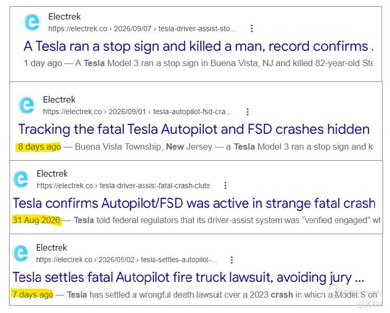The width and height of the screenshot is (390, 313).
Task: Open 'Tracking the fatal Tesla Autopilot' headline
Action: coord(194,130)
